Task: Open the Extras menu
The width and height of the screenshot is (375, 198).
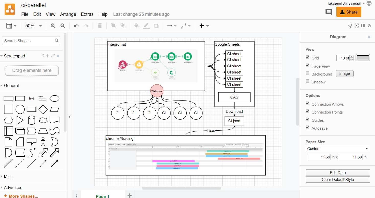Action: (x=87, y=14)
